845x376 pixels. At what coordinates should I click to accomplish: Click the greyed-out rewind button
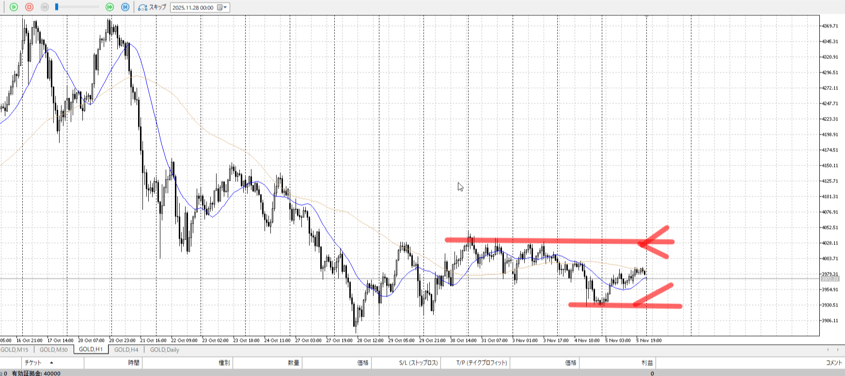tap(45, 7)
